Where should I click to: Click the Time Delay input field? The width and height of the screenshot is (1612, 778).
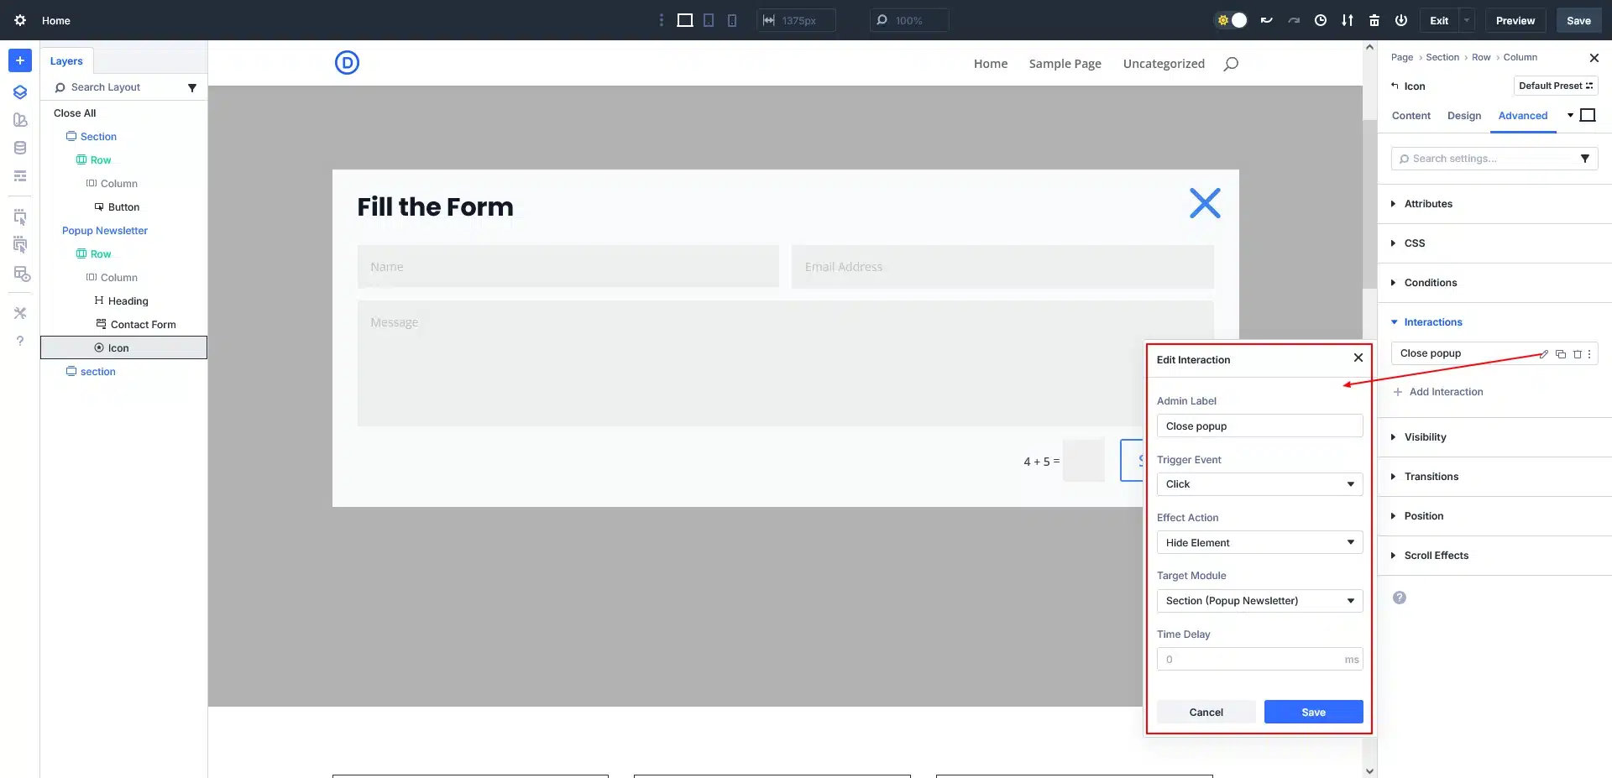(1251, 660)
